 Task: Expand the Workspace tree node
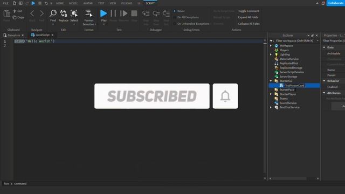coord(271,46)
